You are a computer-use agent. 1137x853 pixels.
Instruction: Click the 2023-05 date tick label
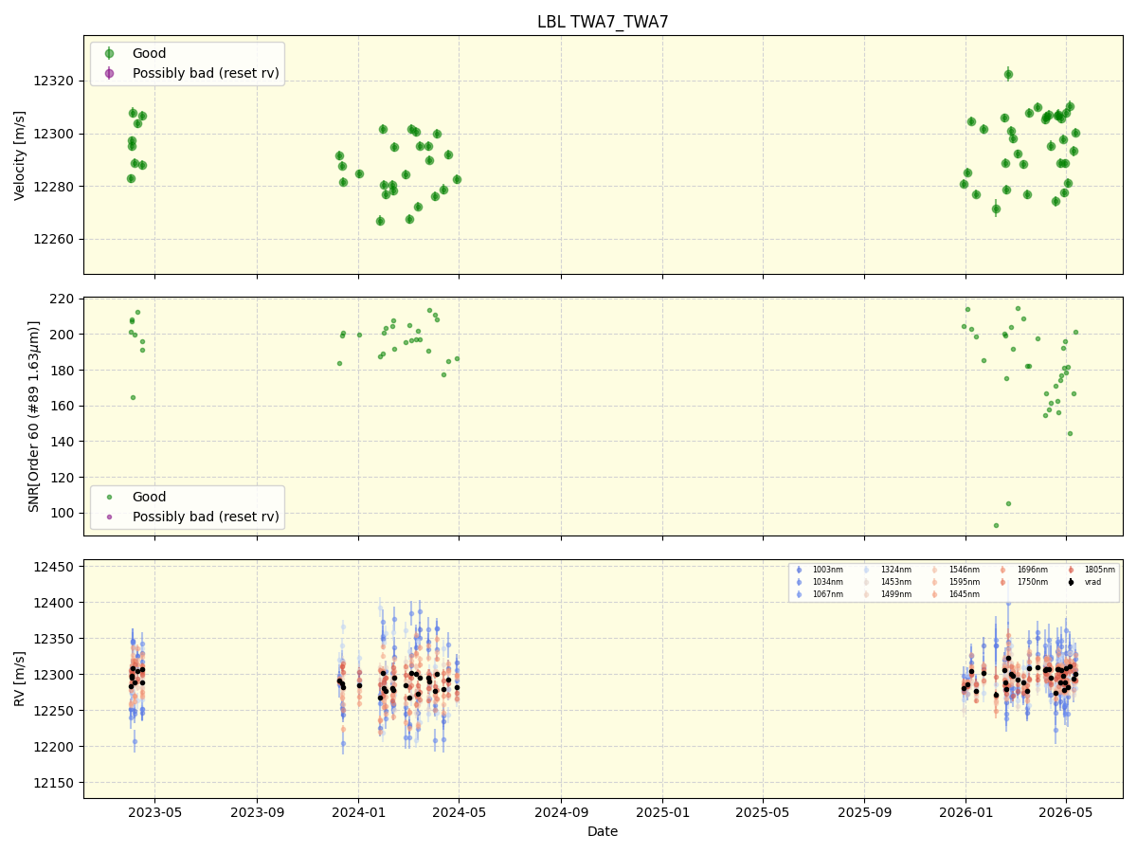pyautogui.click(x=155, y=812)
